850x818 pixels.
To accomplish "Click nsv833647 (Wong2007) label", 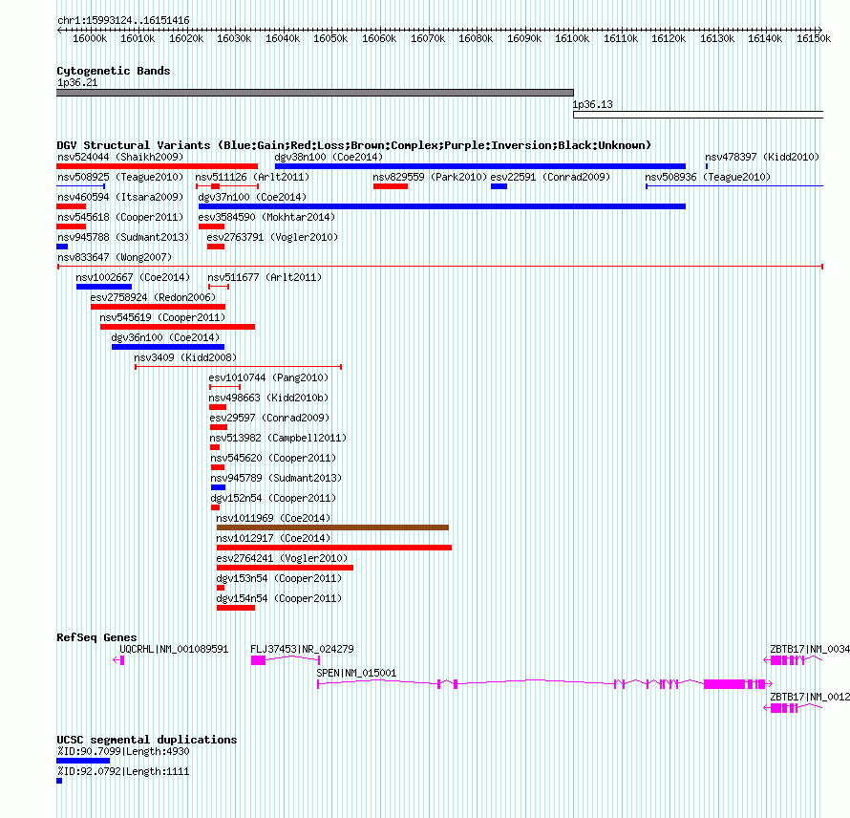I will (x=115, y=258).
